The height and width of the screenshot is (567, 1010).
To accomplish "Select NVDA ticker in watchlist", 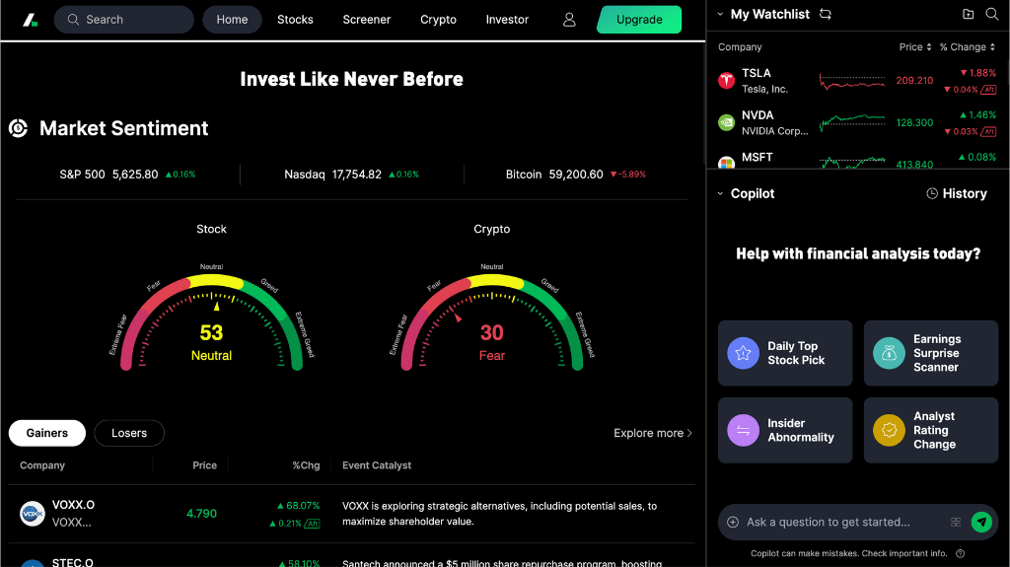I will click(757, 115).
